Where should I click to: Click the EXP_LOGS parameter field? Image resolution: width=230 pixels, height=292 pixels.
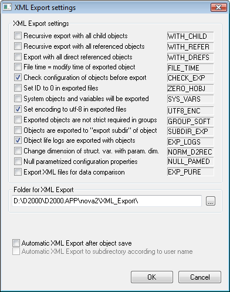[190, 142]
